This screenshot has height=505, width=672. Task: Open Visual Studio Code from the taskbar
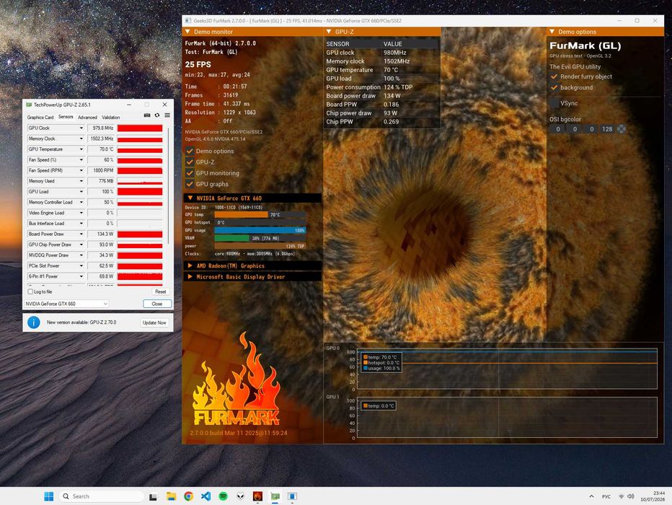pos(205,496)
